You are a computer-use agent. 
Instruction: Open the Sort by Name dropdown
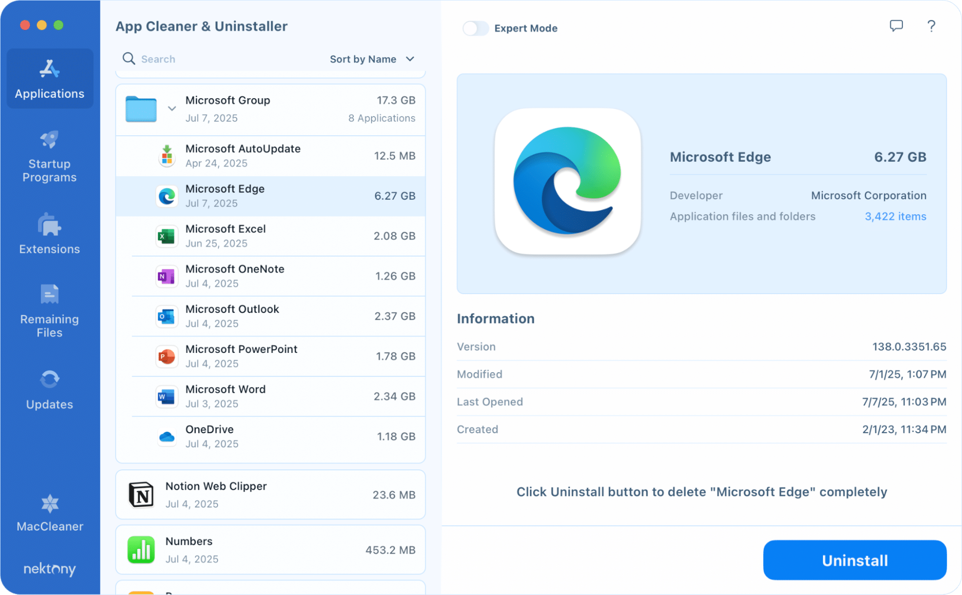372,59
